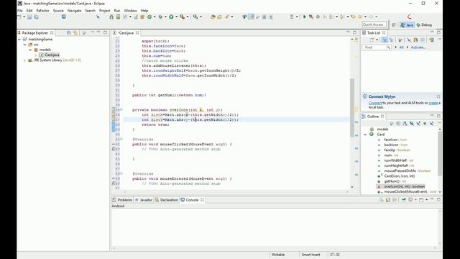Screen dimensions: 460x259
Task: Switch to the Problems tab
Action: 122,200
